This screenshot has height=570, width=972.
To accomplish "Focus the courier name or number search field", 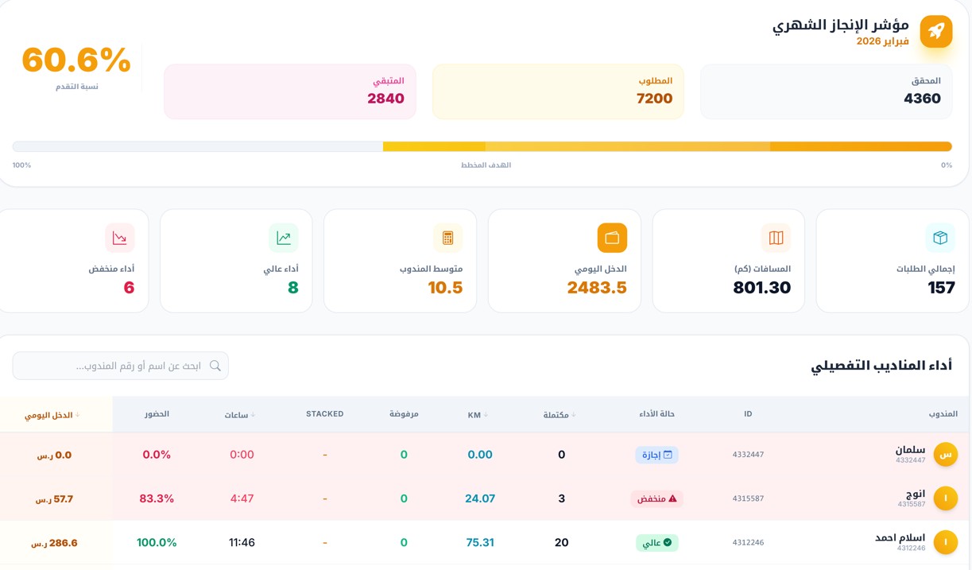I will [x=120, y=366].
